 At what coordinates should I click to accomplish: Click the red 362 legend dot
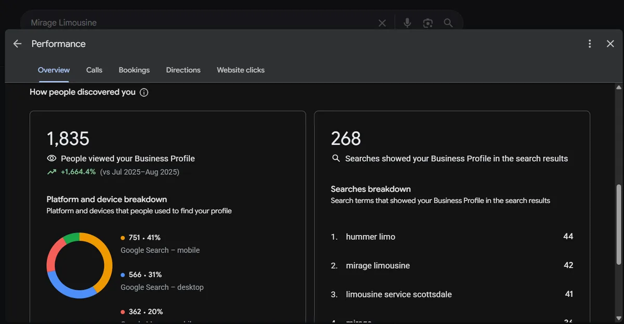pyautogui.click(x=123, y=312)
